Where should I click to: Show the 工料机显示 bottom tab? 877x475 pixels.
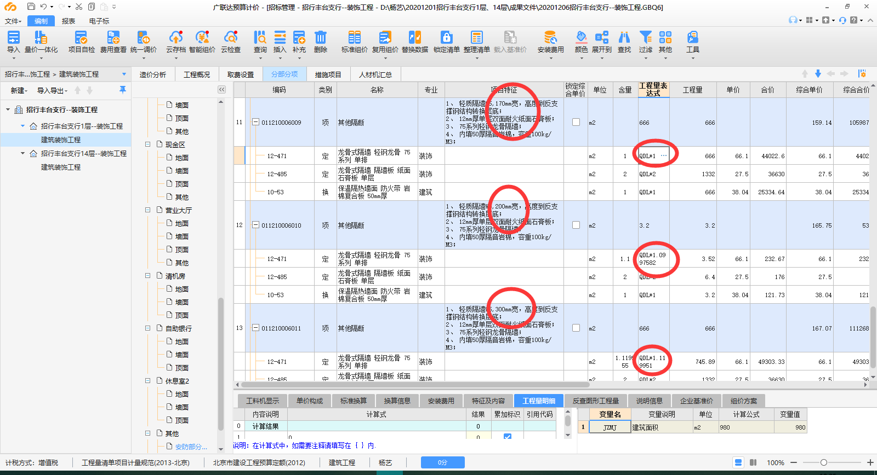(263, 401)
